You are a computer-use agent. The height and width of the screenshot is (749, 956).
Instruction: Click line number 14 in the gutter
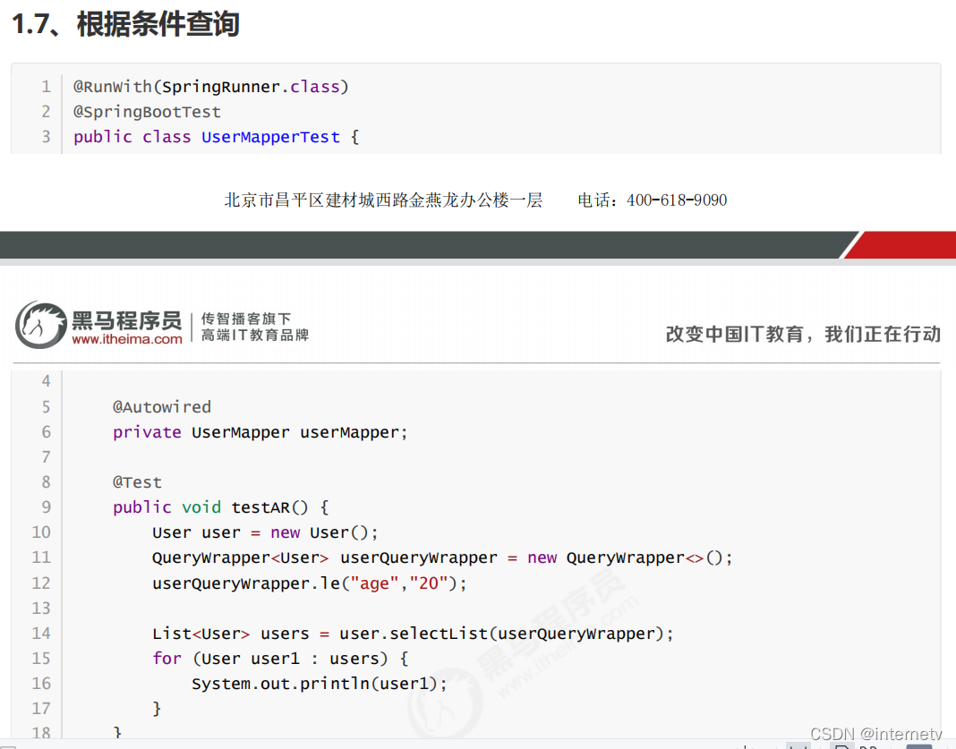(41, 634)
